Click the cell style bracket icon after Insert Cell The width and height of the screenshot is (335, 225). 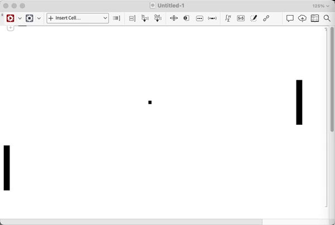tap(117, 18)
